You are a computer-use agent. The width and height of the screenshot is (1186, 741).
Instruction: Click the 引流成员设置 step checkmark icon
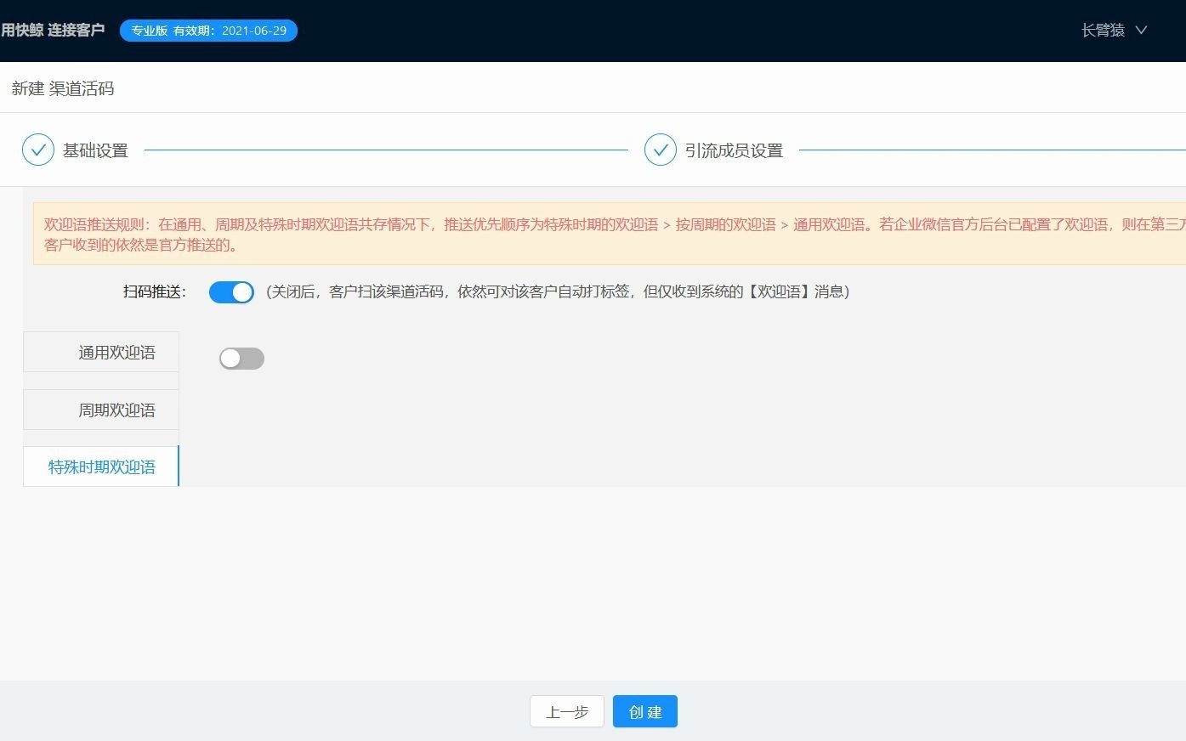tap(661, 150)
